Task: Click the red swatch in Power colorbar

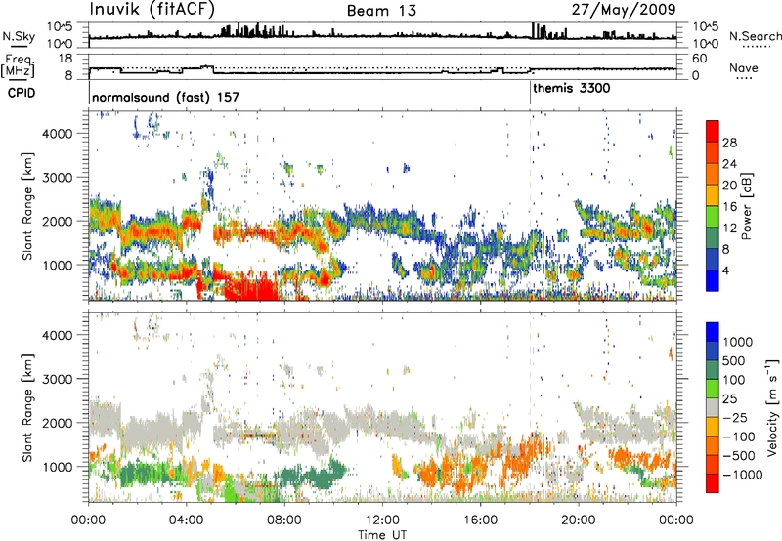Action: click(713, 131)
